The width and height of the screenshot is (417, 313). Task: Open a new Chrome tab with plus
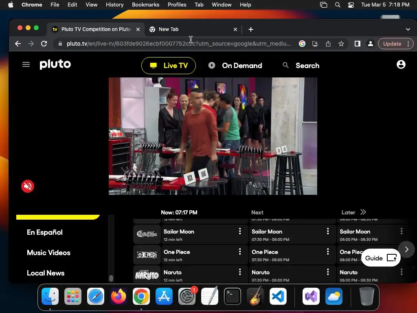(251, 29)
